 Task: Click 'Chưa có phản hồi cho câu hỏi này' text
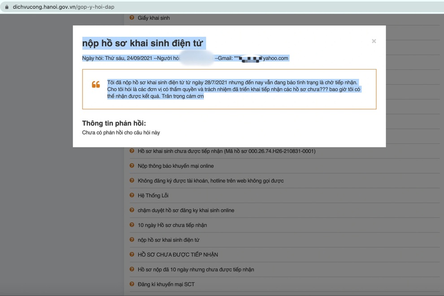[x=121, y=133]
